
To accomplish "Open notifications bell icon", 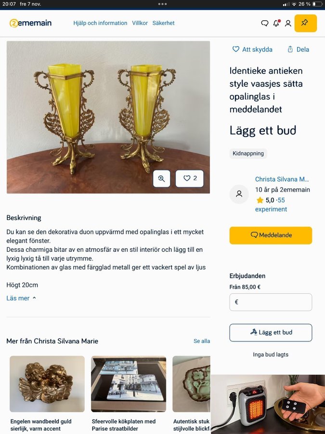I will pyautogui.click(x=276, y=23).
